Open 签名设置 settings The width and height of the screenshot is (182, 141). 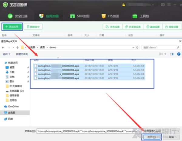pyautogui.click(x=113, y=27)
